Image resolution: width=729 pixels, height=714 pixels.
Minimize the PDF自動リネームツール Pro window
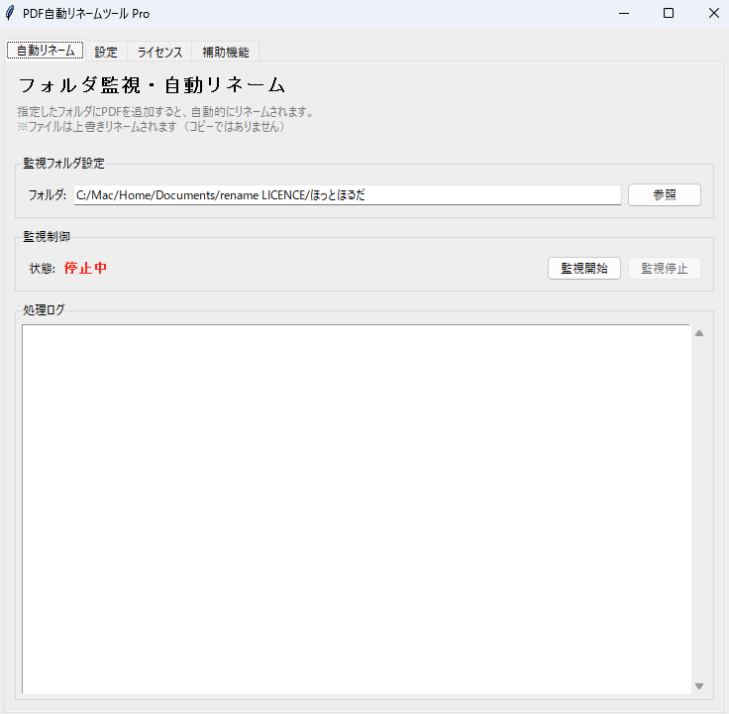pos(624,14)
